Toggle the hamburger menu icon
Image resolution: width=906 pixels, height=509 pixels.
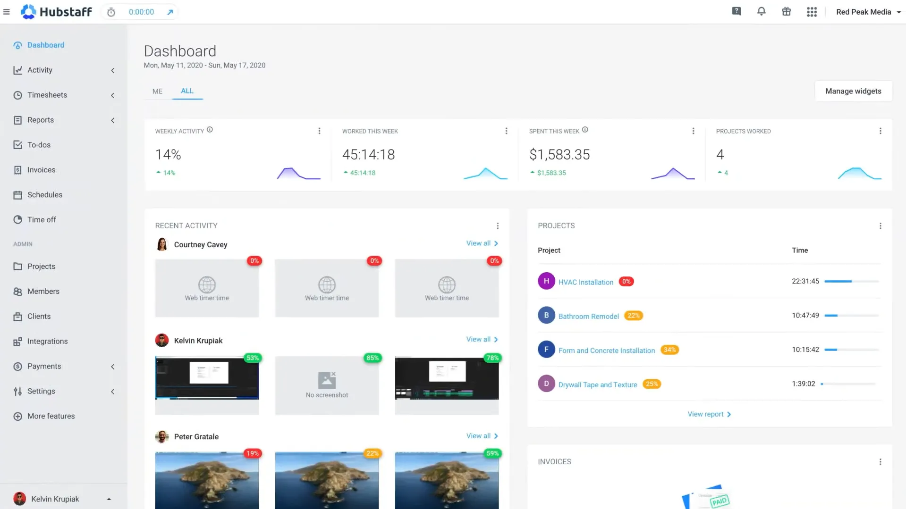coord(7,12)
